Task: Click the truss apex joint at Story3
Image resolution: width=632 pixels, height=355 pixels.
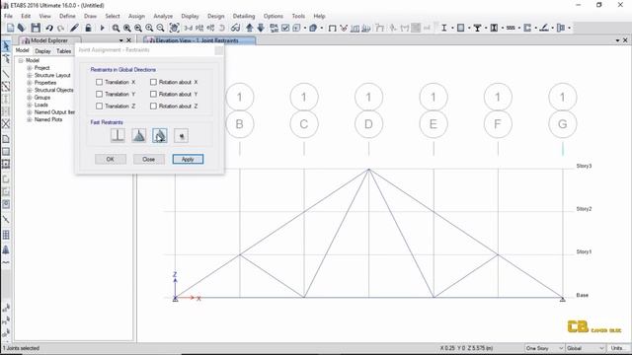Action: pyautogui.click(x=368, y=170)
